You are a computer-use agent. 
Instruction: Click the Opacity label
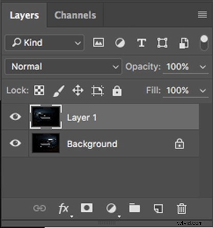tap(143, 67)
